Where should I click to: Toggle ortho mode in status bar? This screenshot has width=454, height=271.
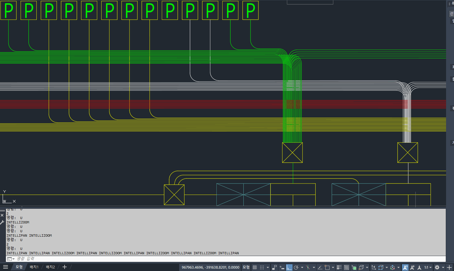tap(289, 267)
